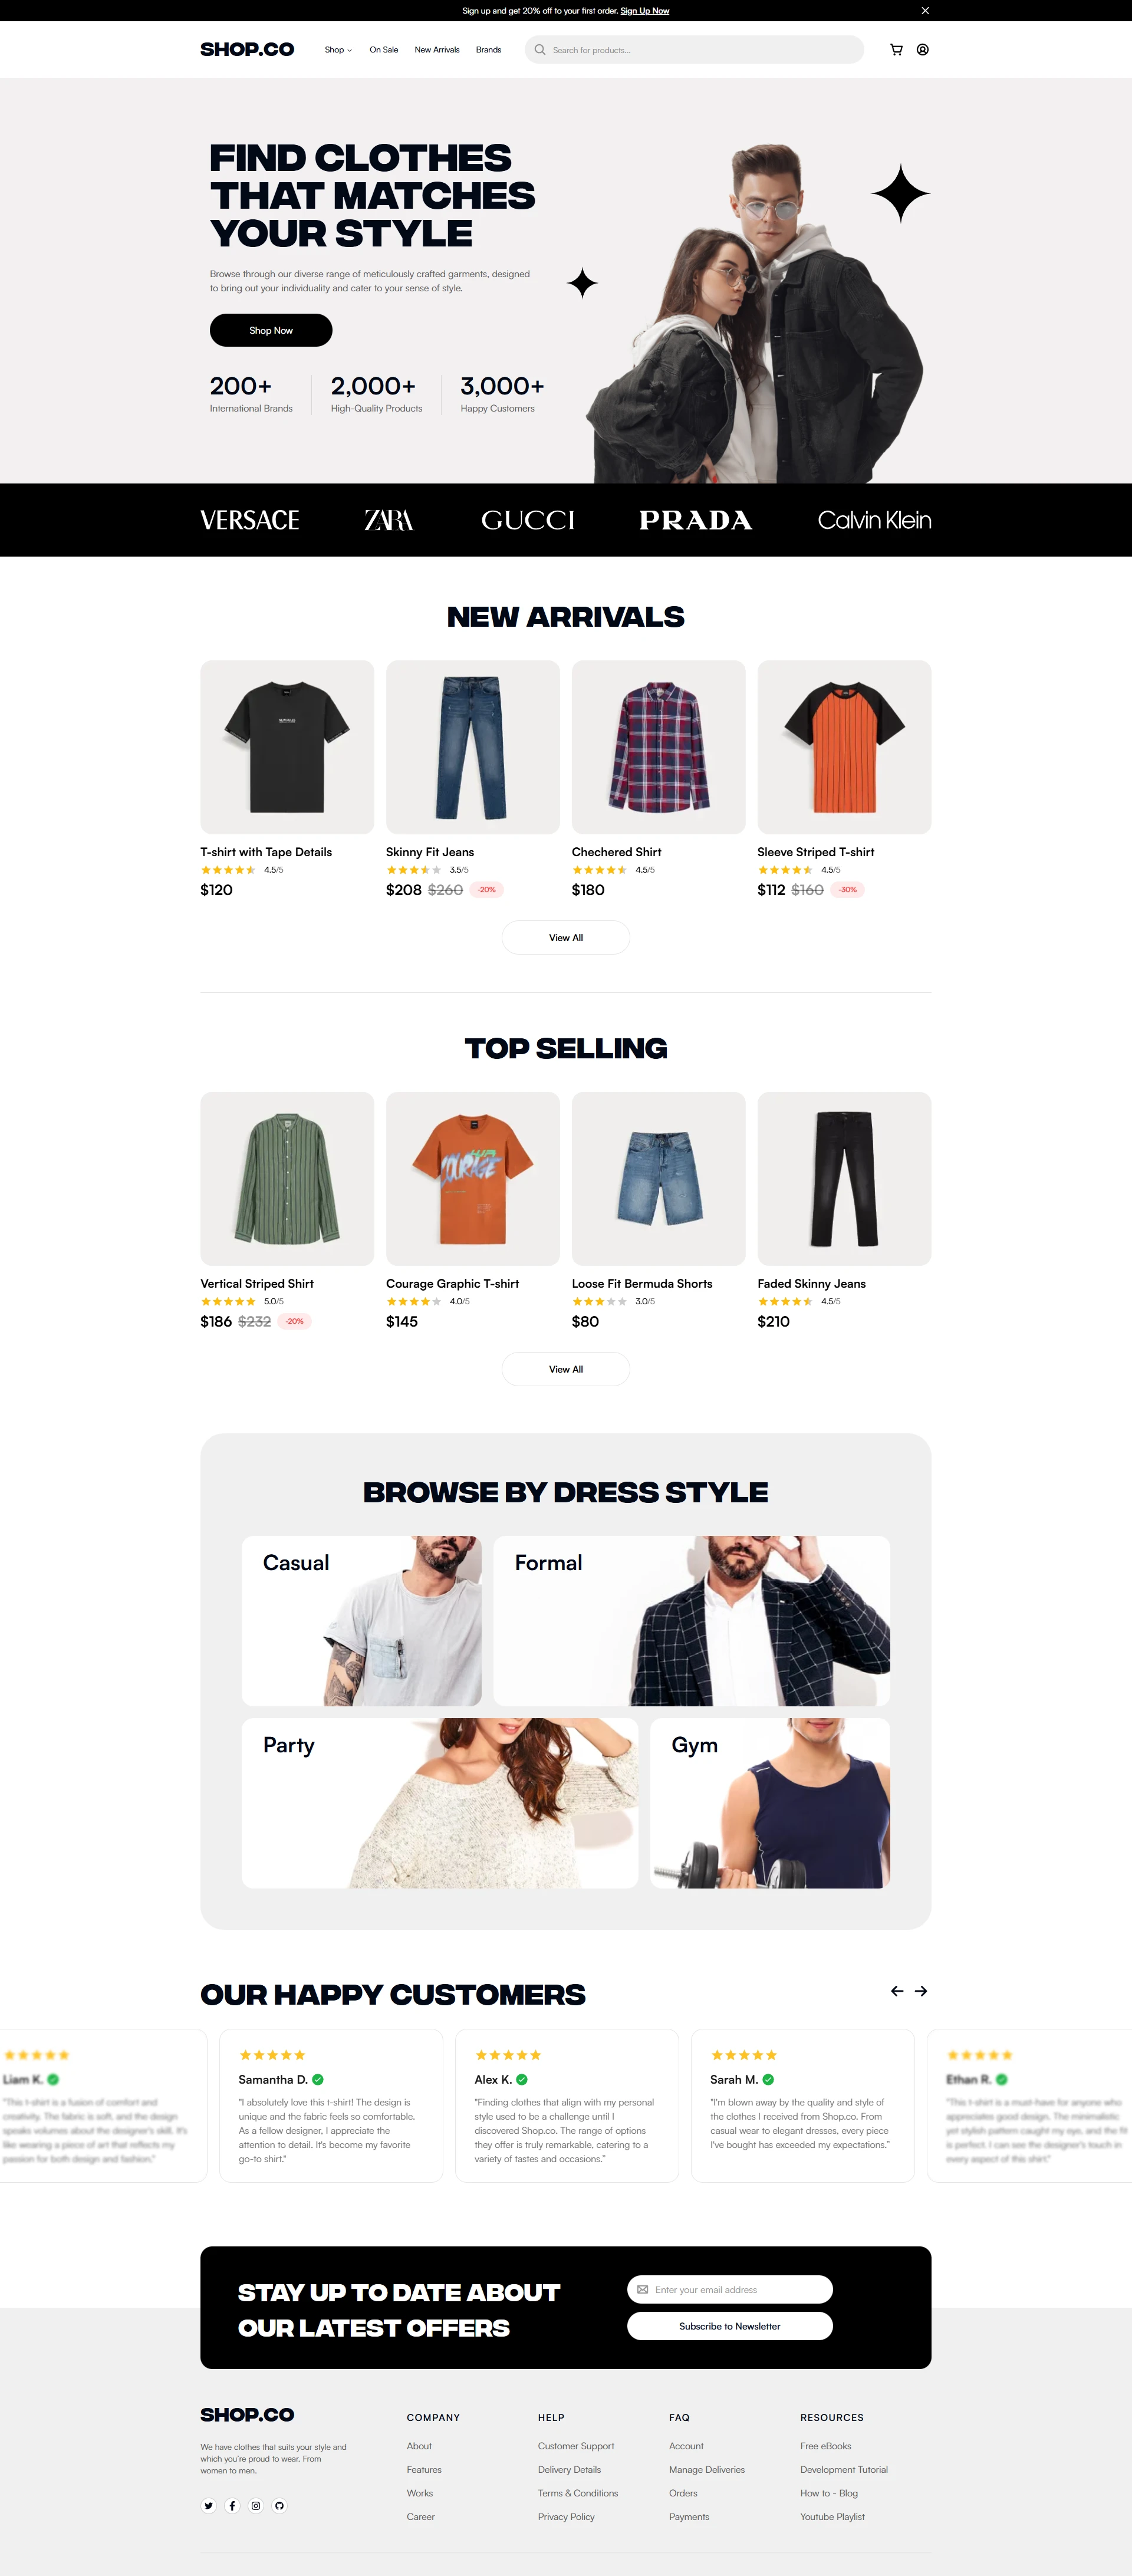Focus the search for products field
The height and width of the screenshot is (2576, 1132).
click(694, 50)
